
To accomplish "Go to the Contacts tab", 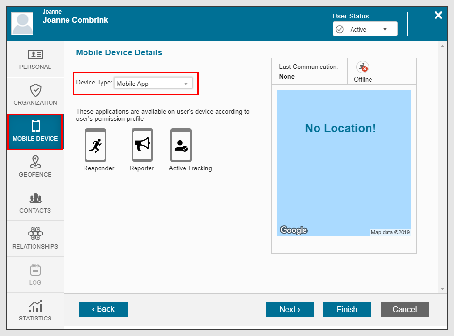I will point(35,203).
